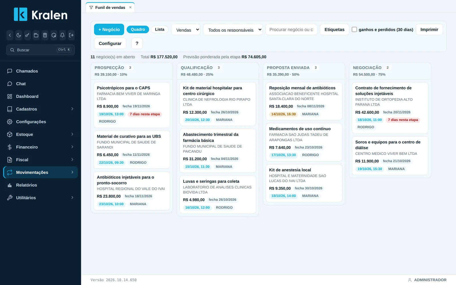456x285 pixels.
Task: Open the Etiquetas button
Action: point(334,29)
